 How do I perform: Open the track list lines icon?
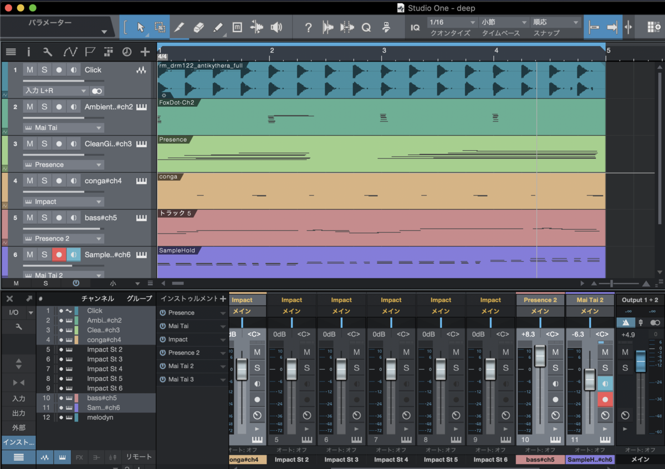pyautogui.click(x=11, y=52)
